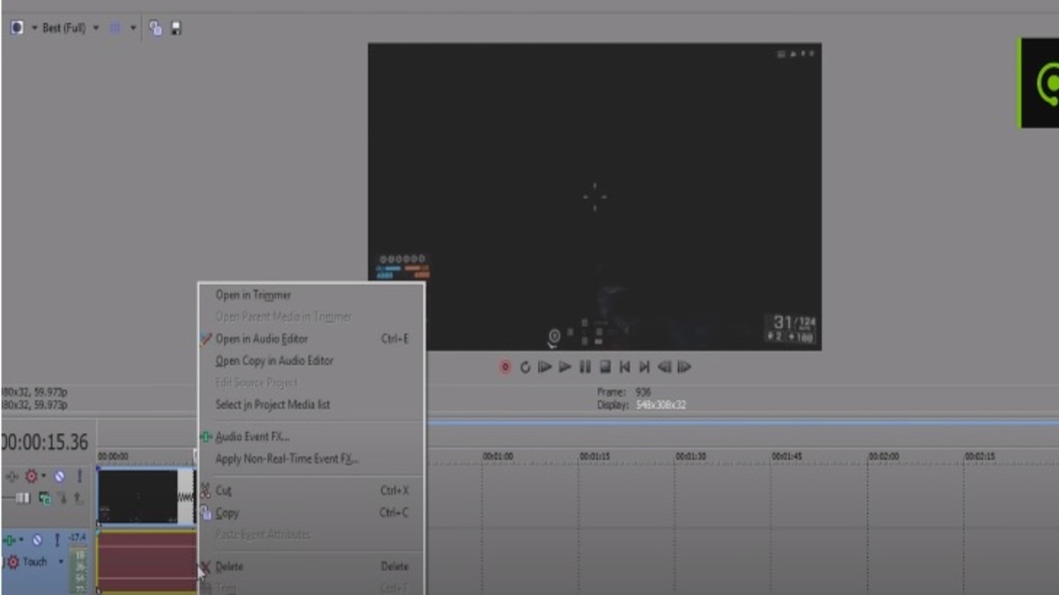Choose Cut from the context menu
1059x595 pixels.
pyautogui.click(x=311, y=490)
